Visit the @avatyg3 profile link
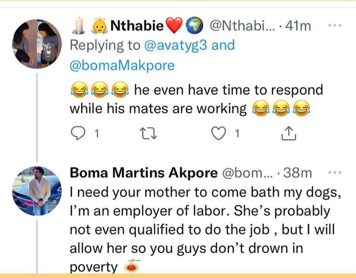 tap(176, 45)
